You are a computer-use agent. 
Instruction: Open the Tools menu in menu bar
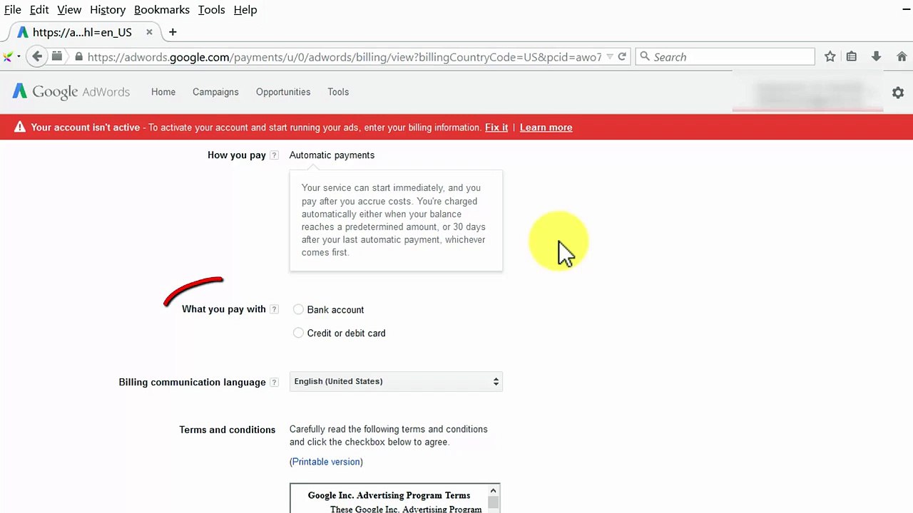(211, 10)
